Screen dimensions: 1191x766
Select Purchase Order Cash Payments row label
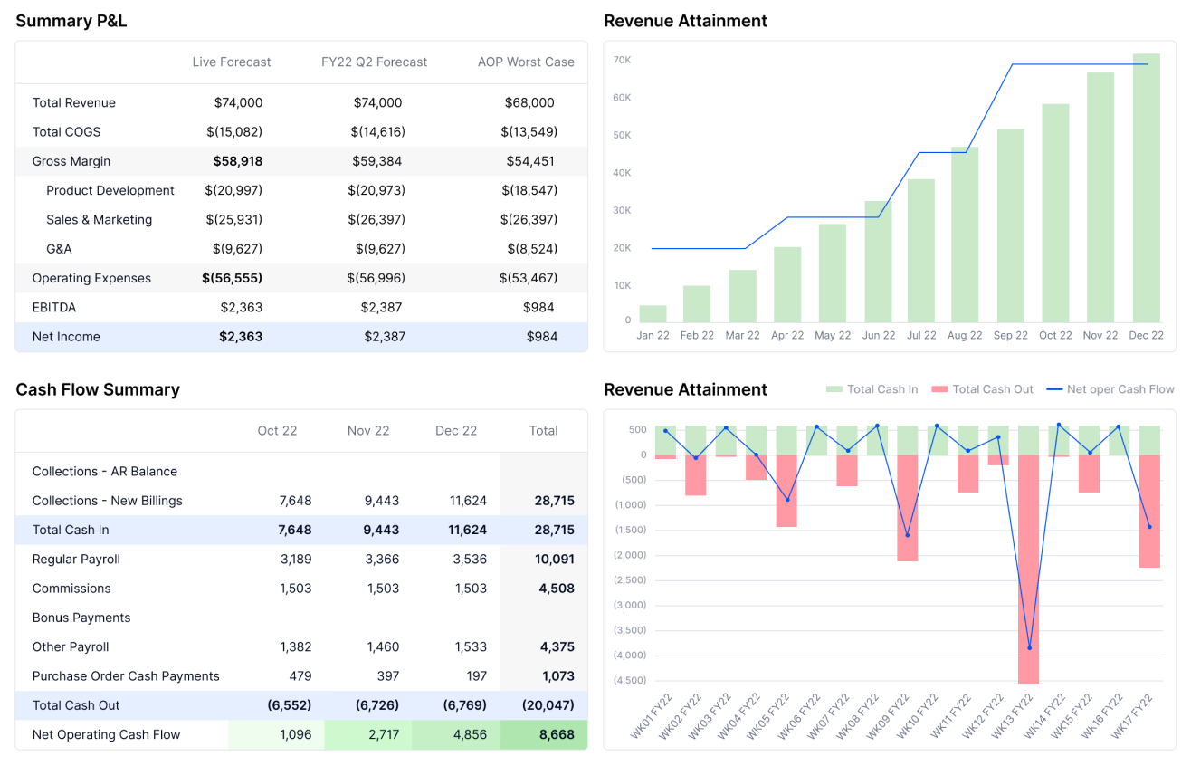126,676
